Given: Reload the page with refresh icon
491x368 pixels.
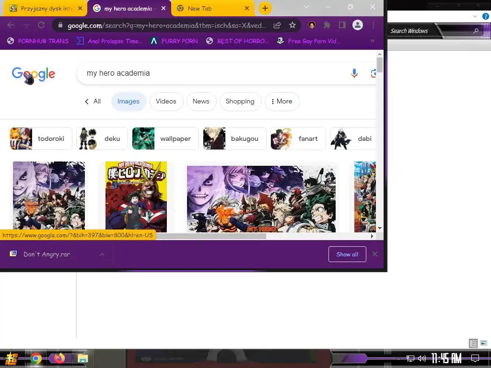Looking at the screenshot, I should (41, 25).
